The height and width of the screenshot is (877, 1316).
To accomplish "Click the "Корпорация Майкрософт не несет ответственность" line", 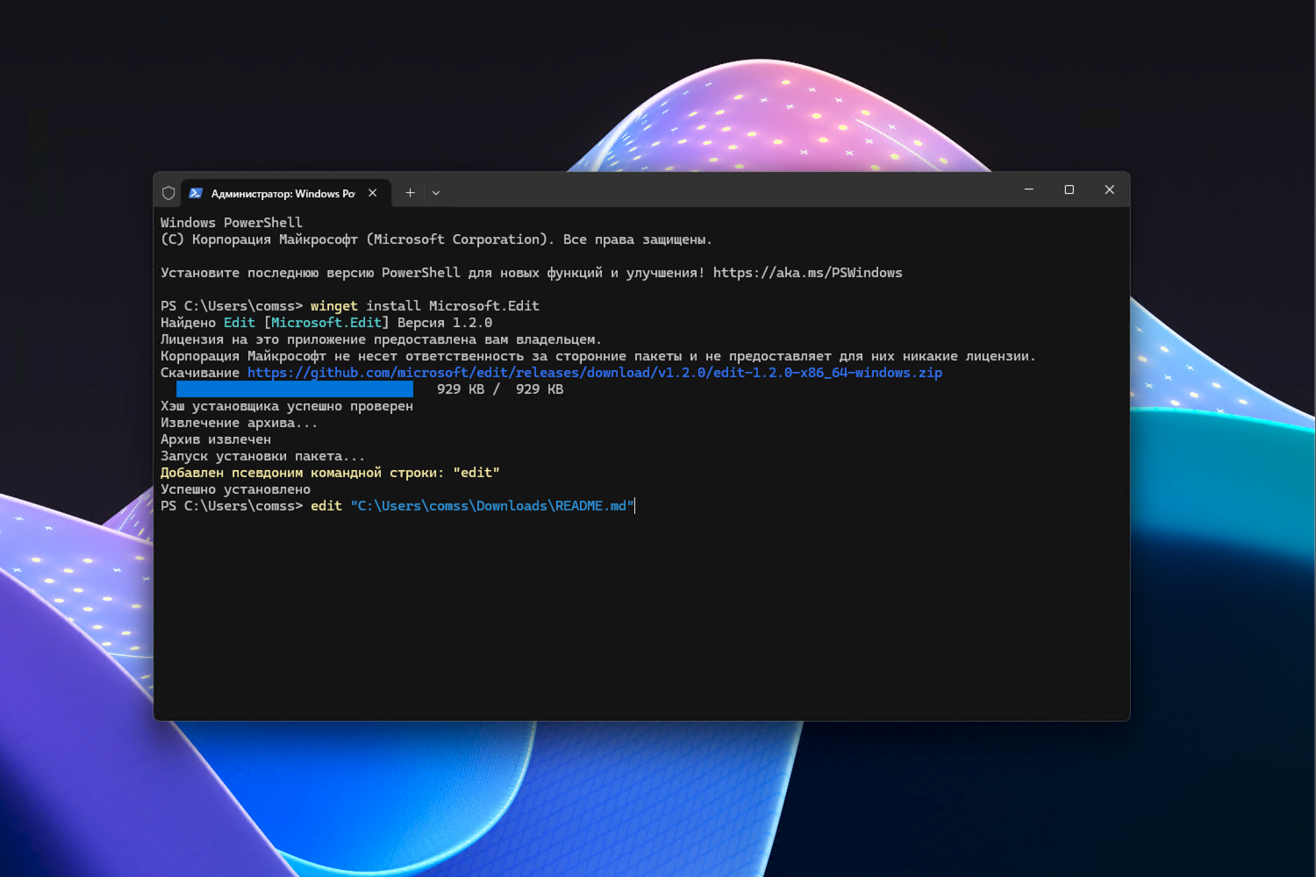I will point(598,356).
